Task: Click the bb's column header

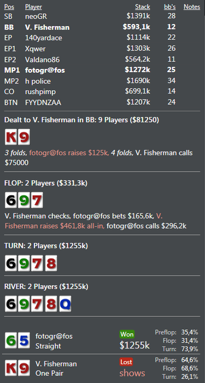Action: 170,7
